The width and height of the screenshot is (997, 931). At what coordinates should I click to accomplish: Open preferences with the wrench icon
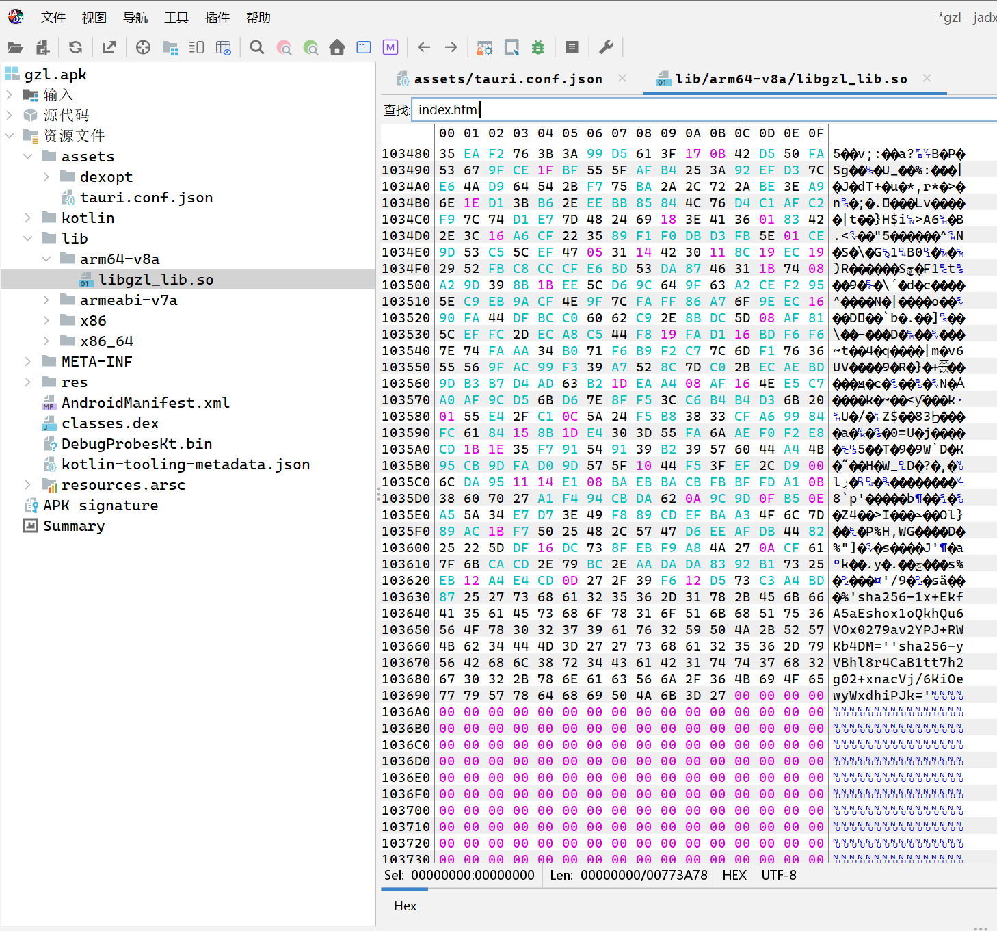(606, 47)
